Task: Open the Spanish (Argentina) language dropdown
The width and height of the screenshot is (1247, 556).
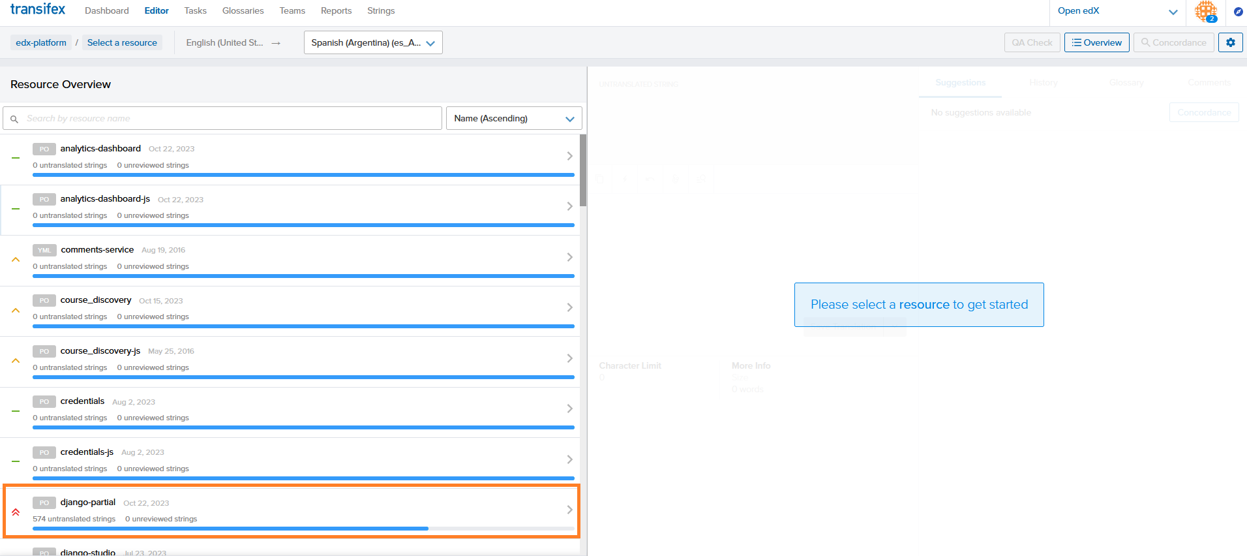Action: [373, 42]
